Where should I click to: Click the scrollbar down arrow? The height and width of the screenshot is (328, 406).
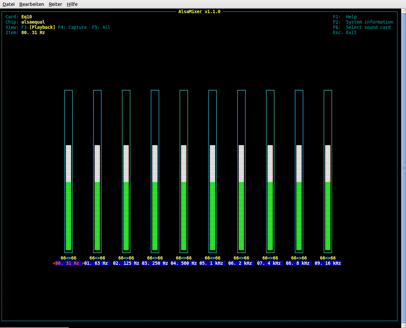click(403, 325)
